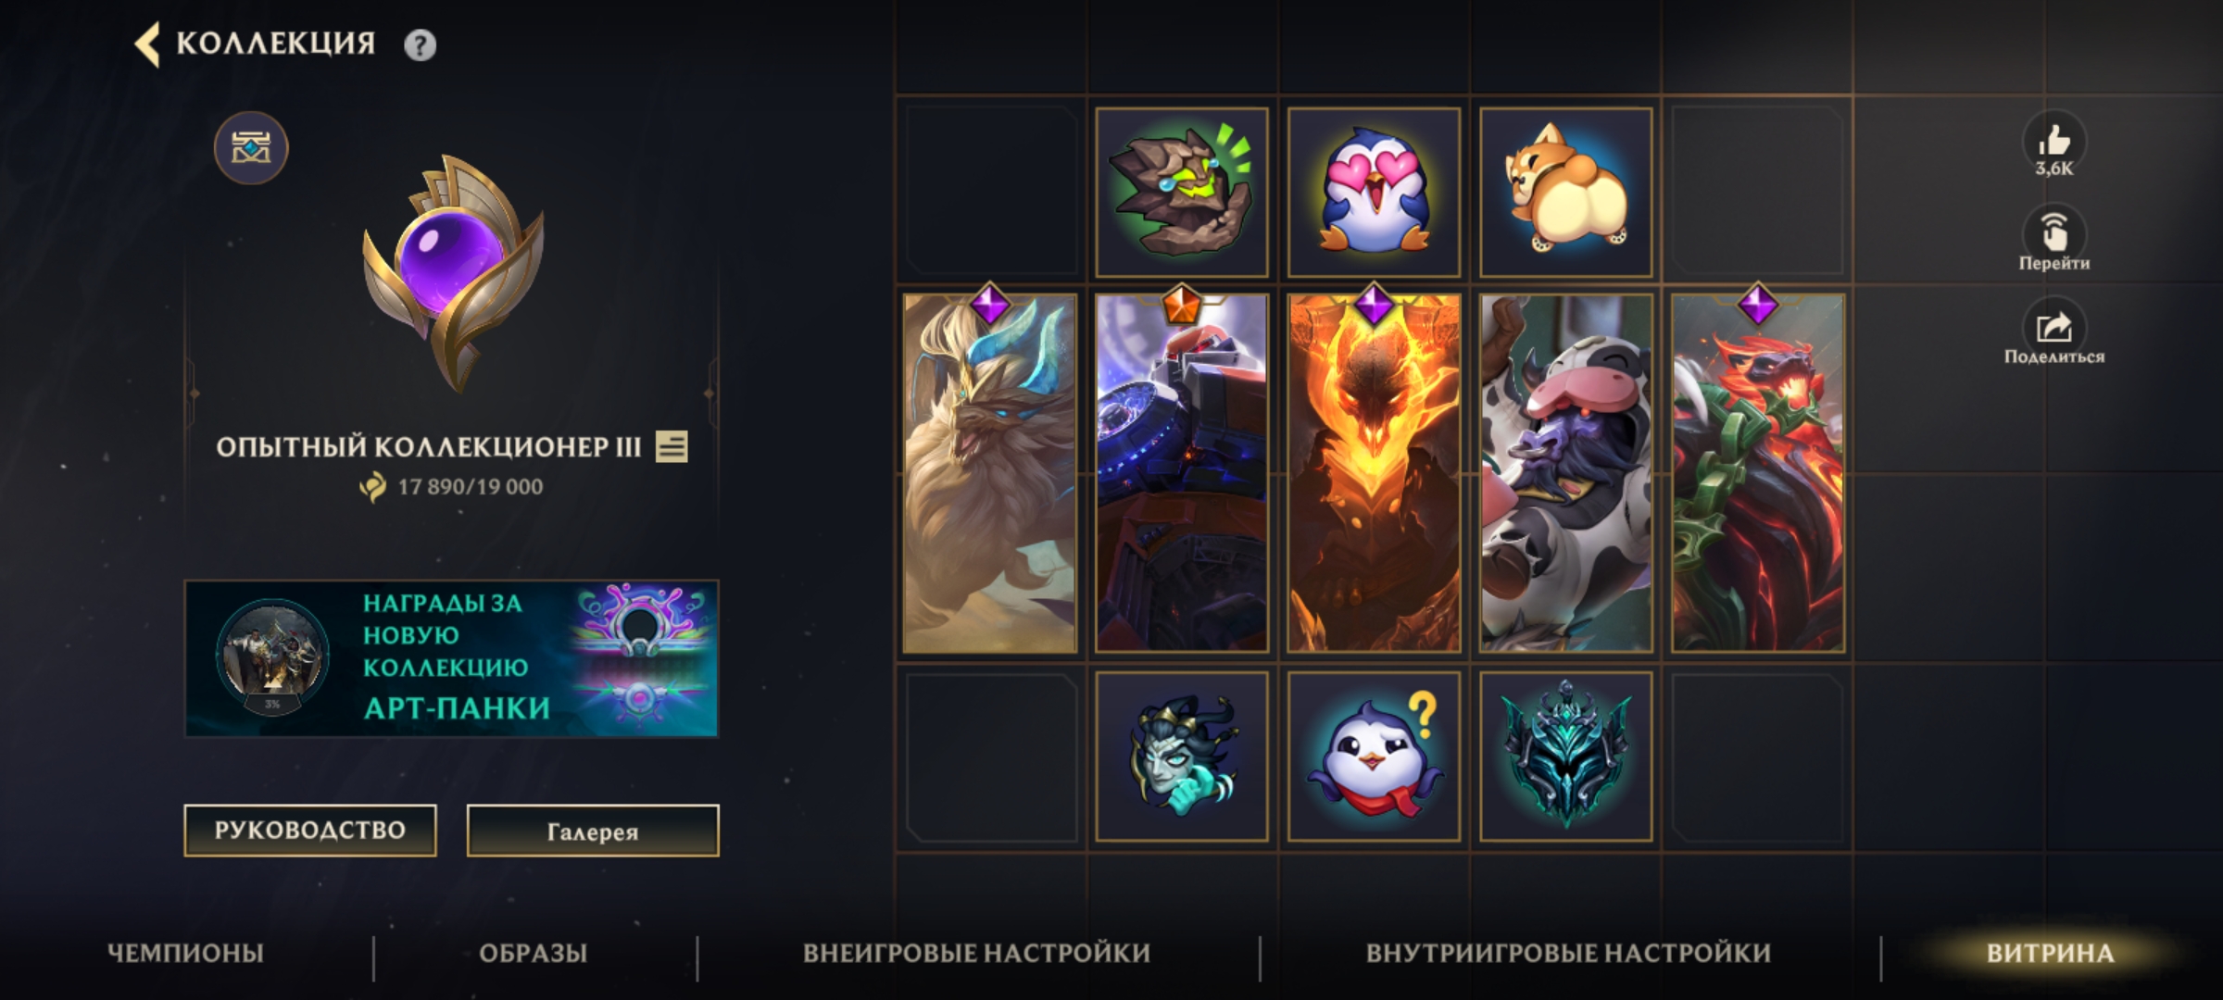Select the cow costume Alistar skin card

pos(1565,473)
